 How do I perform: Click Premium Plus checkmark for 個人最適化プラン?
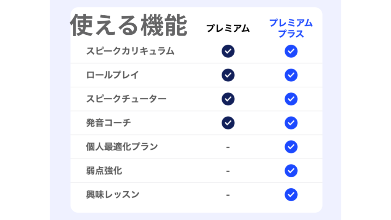291,147
